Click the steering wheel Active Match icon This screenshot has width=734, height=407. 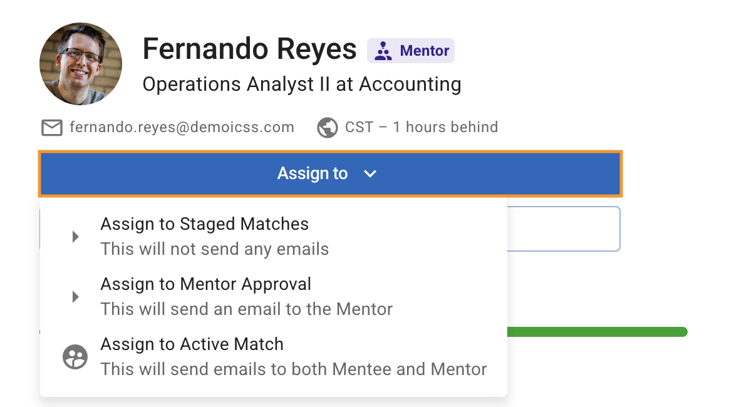click(x=75, y=356)
